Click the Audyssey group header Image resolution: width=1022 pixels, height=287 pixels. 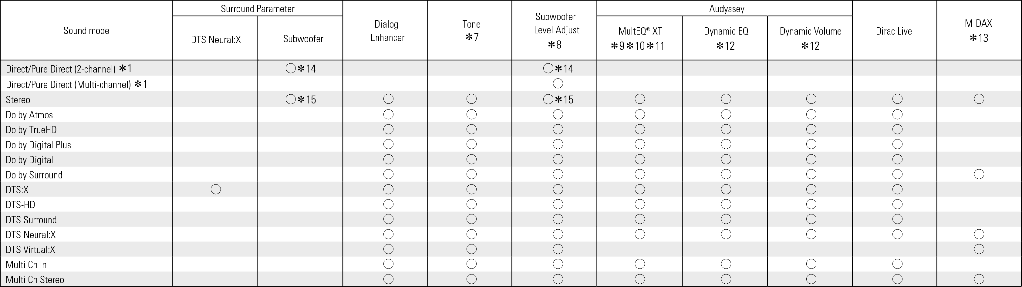click(727, 9)
